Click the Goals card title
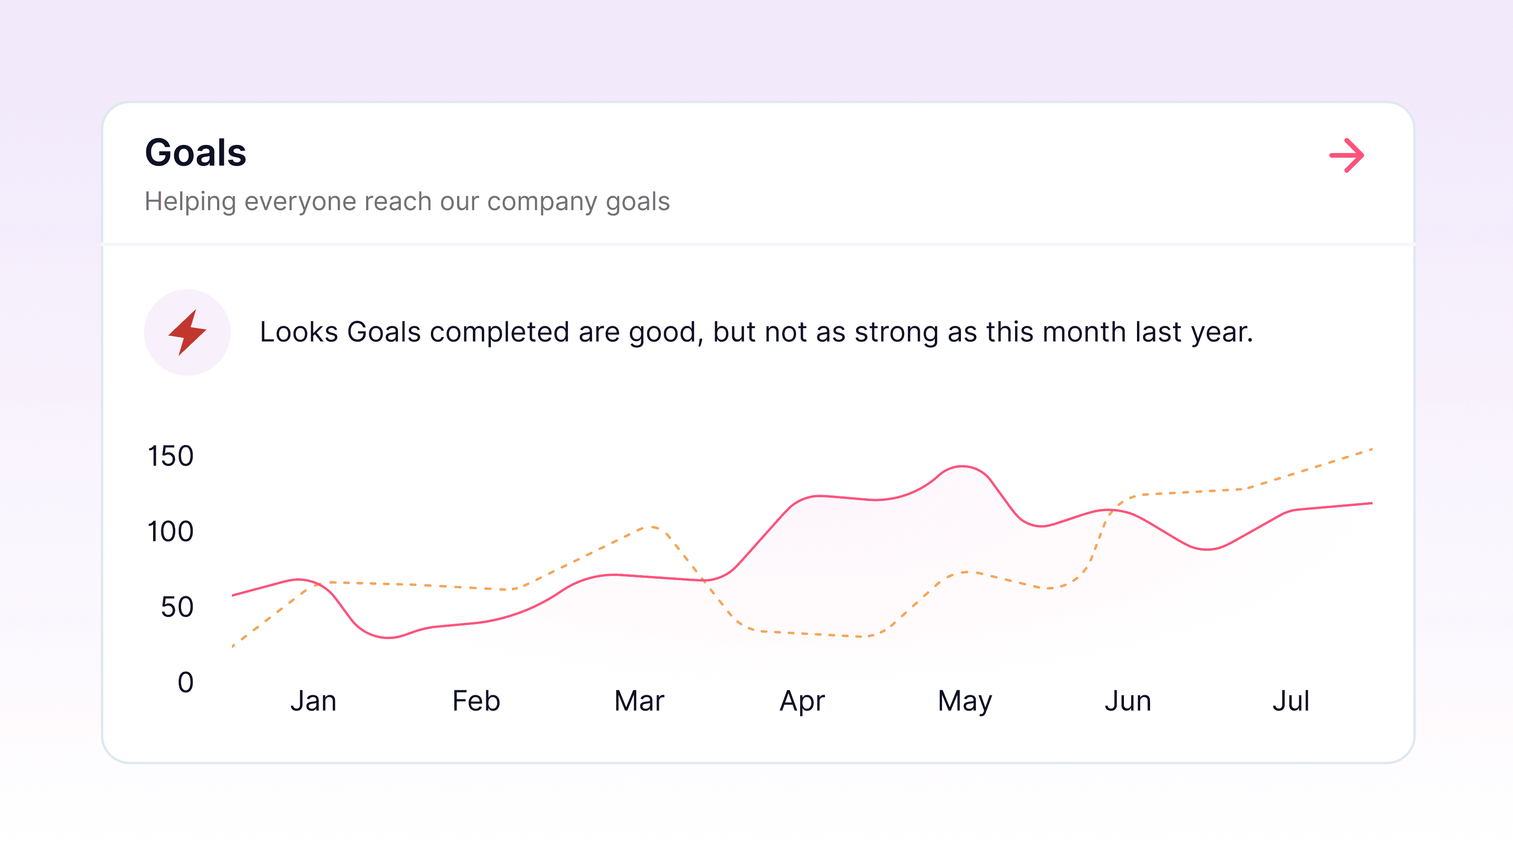 point(195,153)
